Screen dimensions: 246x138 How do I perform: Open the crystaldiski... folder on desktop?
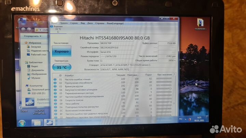click(201, 24)
